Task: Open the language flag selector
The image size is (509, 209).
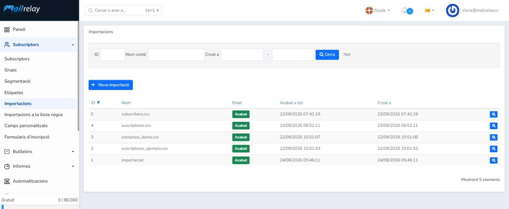Action: coord(429,11)
